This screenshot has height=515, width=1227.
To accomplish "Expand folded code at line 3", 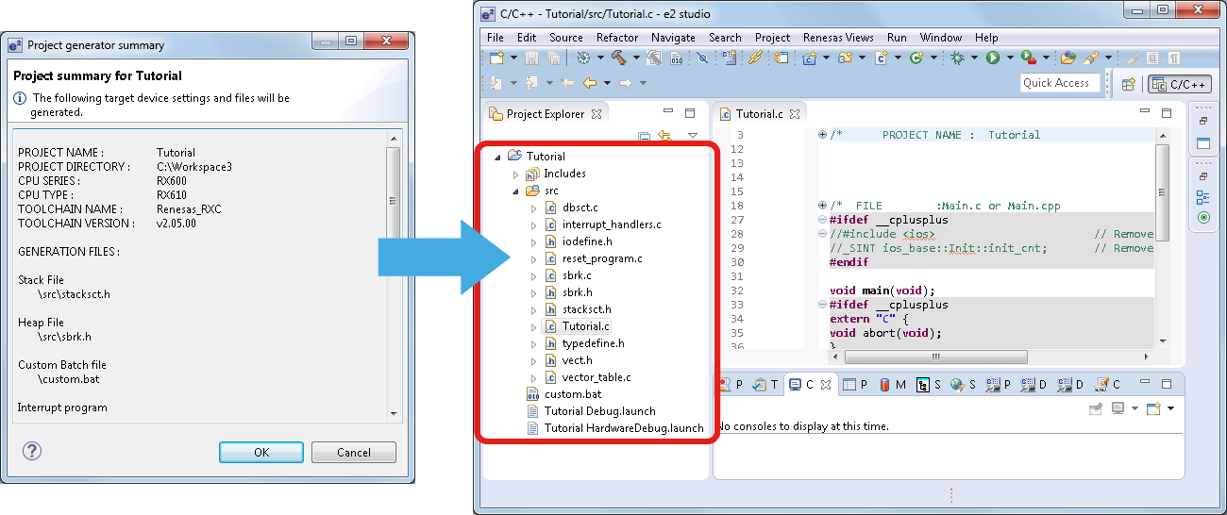I will 823,135.
